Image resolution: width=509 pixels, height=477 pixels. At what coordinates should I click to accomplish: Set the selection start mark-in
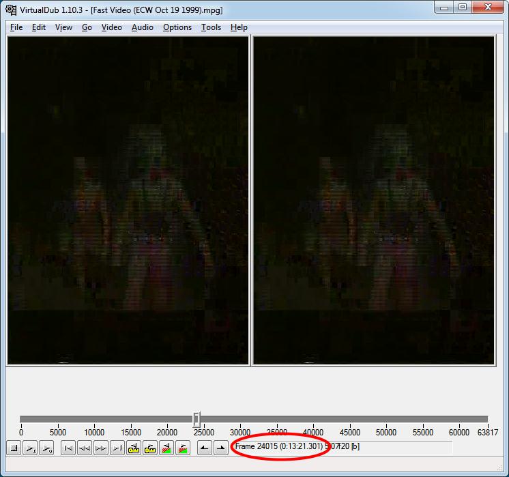(205, 448)
